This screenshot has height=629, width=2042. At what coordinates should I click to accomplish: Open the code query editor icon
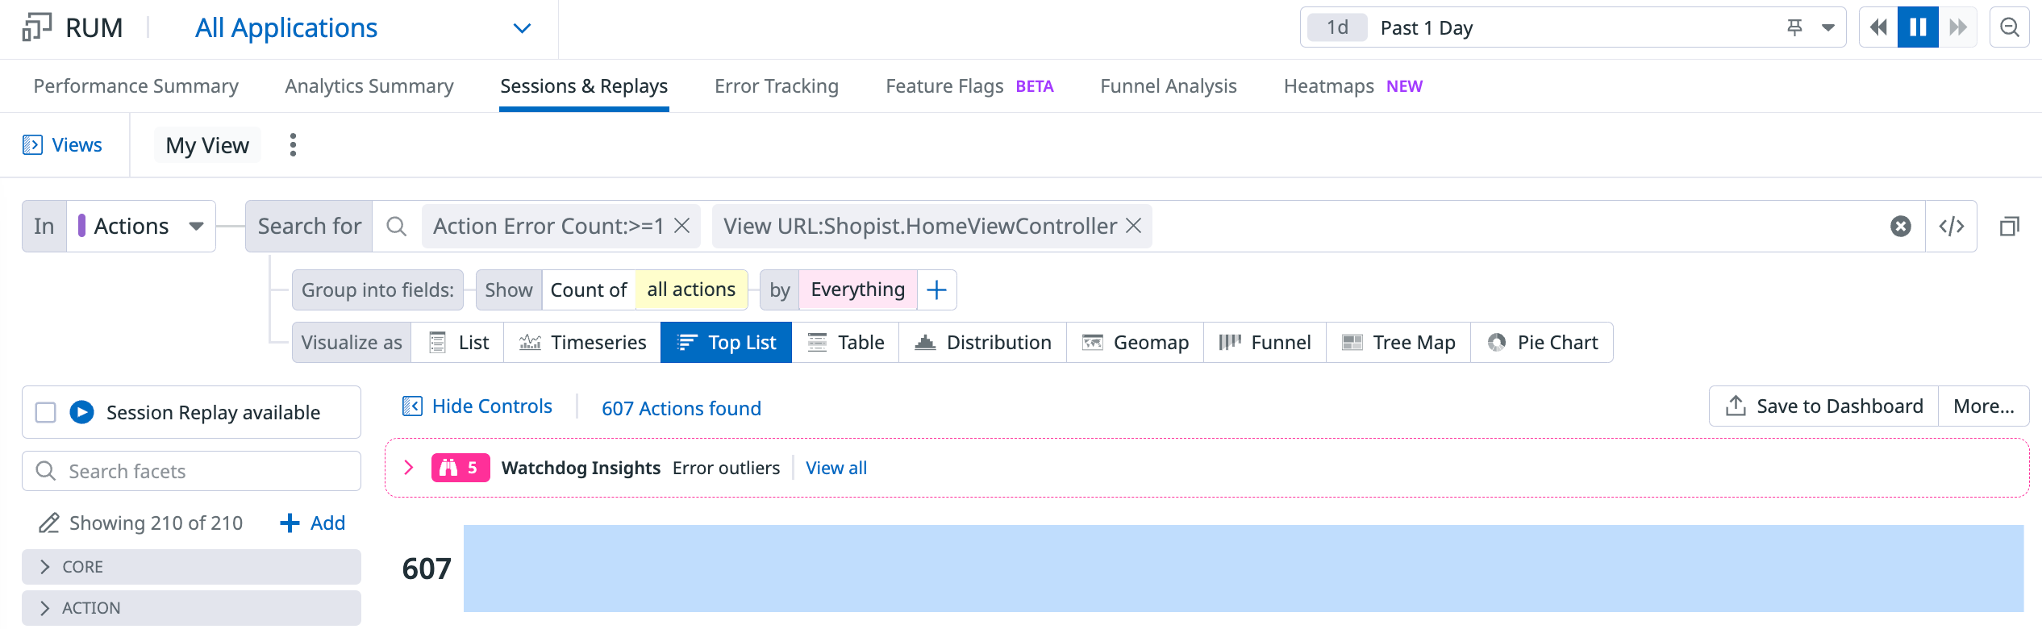[x=1951, y=227]
